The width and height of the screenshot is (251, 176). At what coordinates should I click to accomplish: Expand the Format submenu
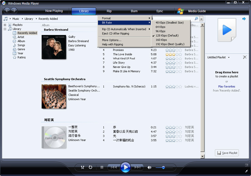(124, 18)
